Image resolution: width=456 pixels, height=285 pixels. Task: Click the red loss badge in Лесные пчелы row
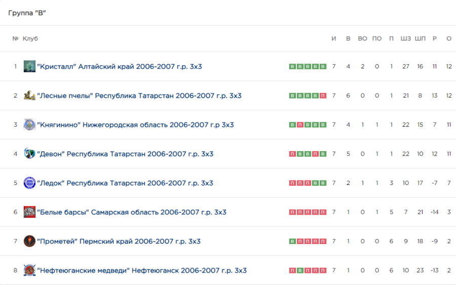click(x=323, y=96)
